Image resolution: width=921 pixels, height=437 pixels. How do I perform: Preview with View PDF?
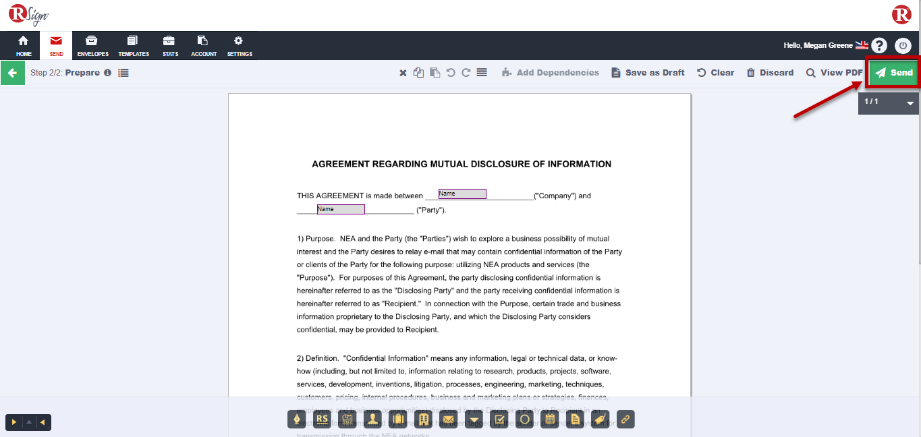pyautogui.click(x=834, y=73)
